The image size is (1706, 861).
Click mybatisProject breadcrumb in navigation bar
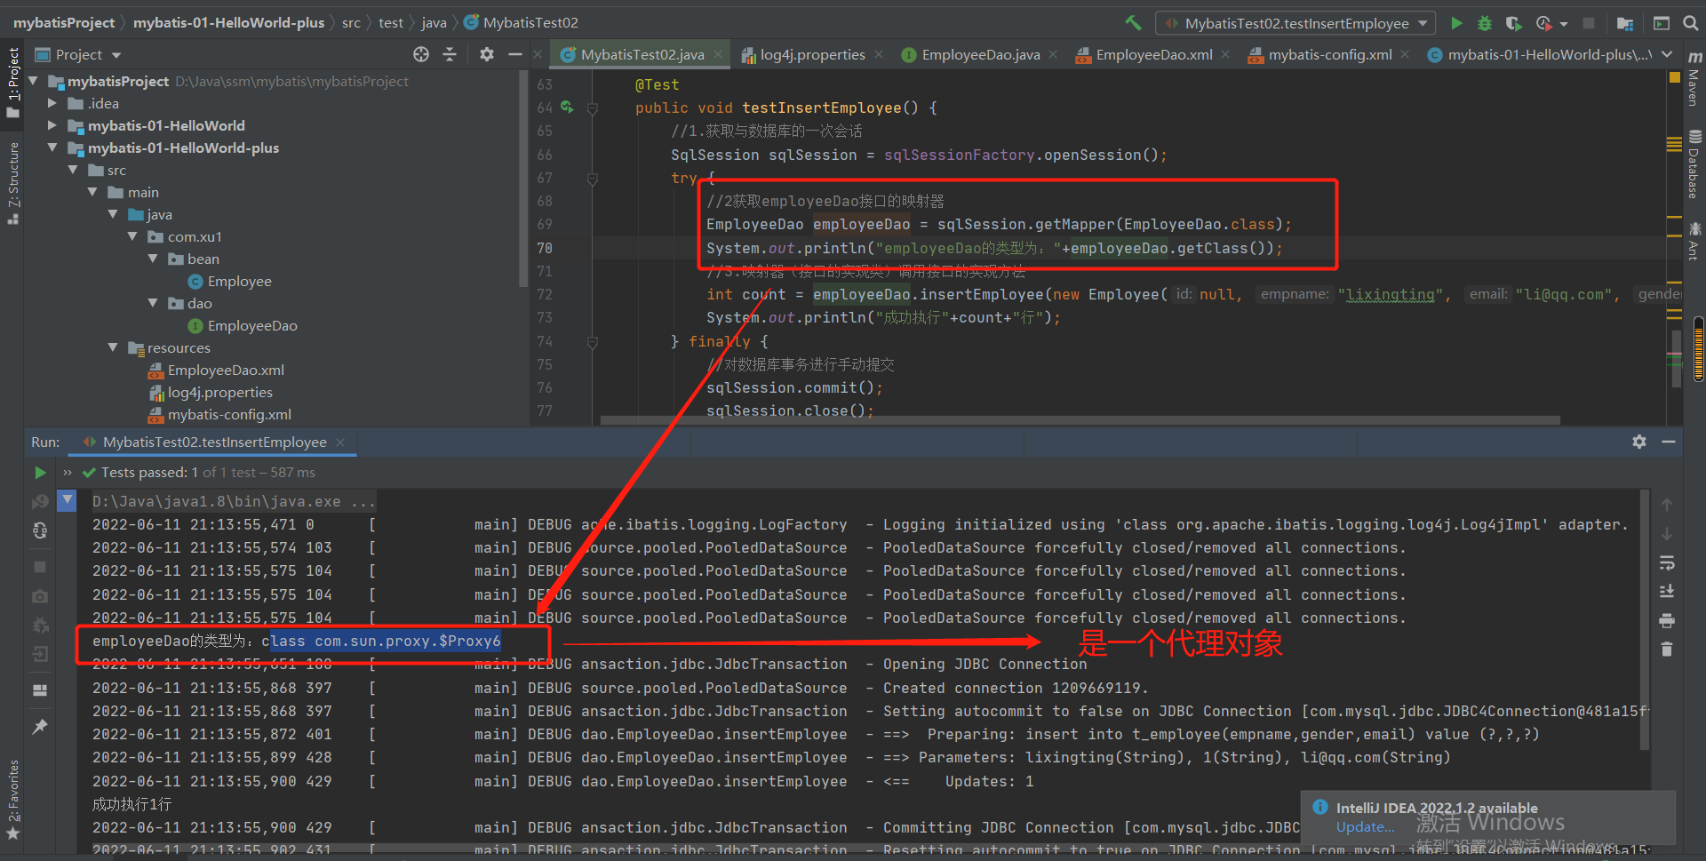(x=64, y=23)
